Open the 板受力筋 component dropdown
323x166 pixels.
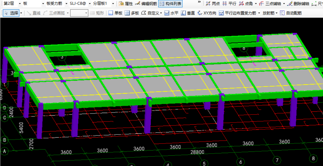(67, 4)
